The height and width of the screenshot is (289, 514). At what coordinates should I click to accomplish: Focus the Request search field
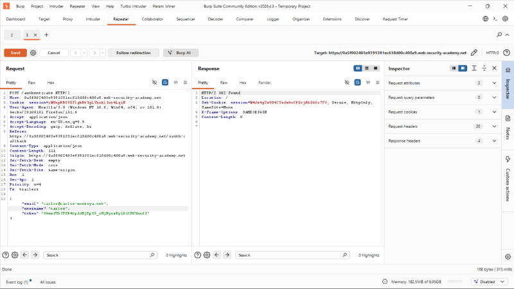point(100,255)
